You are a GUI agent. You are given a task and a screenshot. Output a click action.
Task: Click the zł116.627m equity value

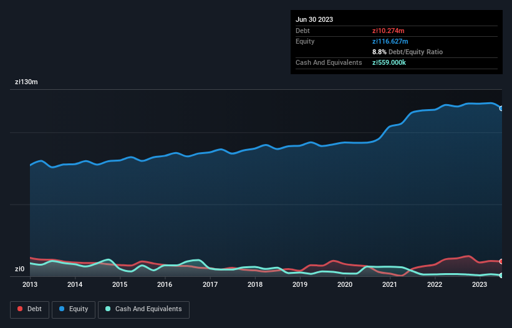click(390, 41)
